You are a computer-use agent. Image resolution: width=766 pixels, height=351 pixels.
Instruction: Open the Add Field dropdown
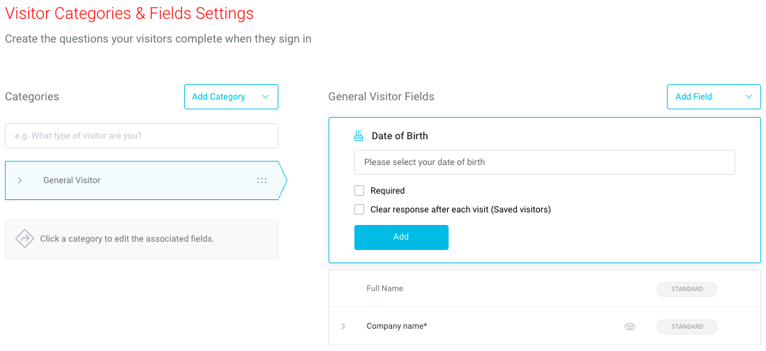(714, 97)
